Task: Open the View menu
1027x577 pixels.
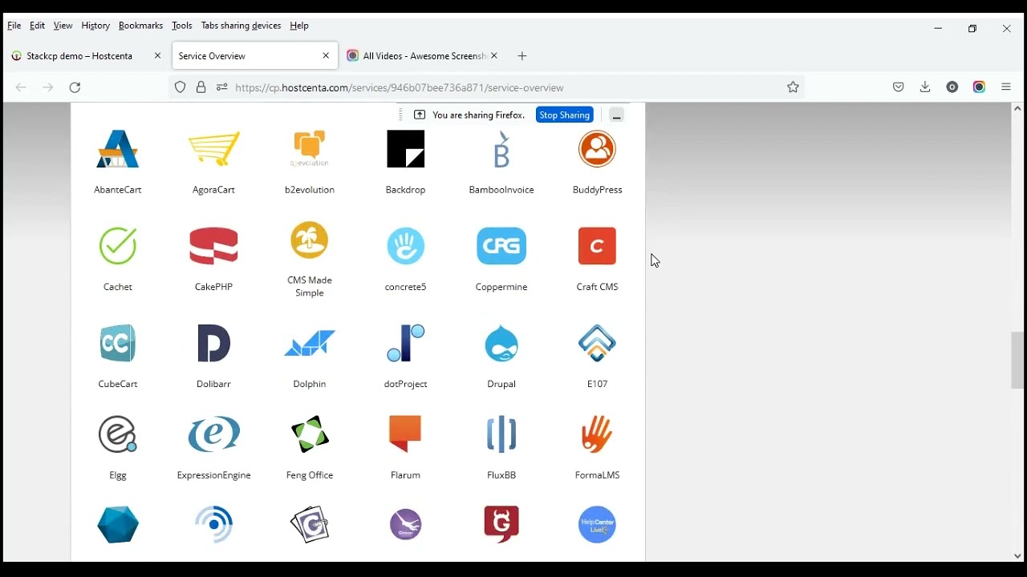Action: coord(63,26)
